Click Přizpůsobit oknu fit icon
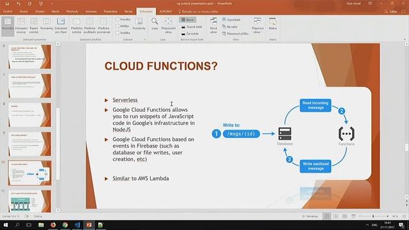 pyautogui.click(x=168, y=26)
